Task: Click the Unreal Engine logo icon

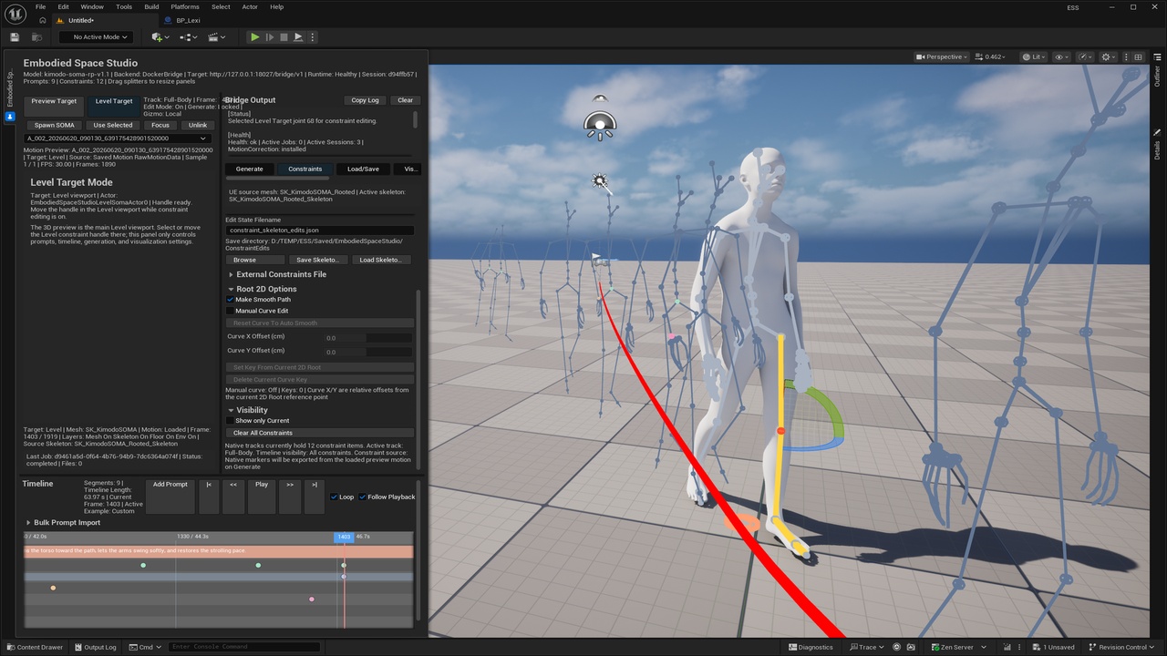Action: pos(14,13)
